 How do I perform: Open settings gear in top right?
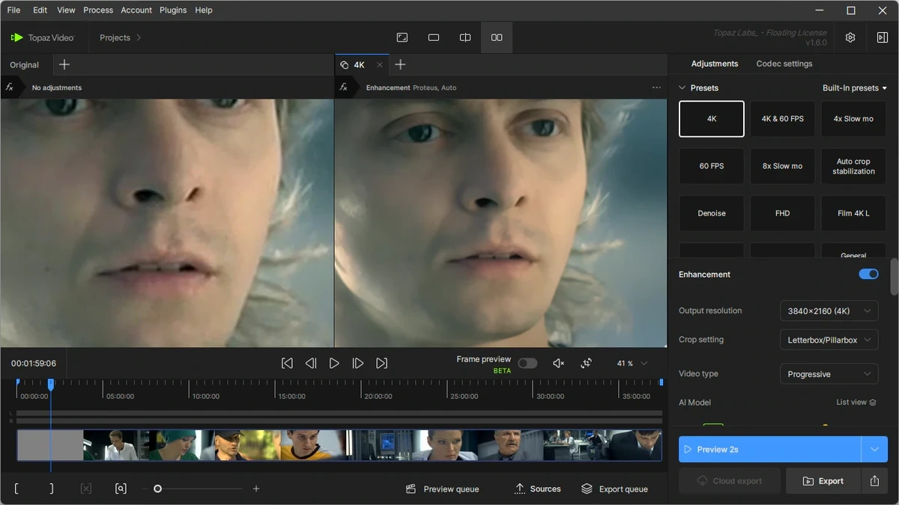coord(850,37)
